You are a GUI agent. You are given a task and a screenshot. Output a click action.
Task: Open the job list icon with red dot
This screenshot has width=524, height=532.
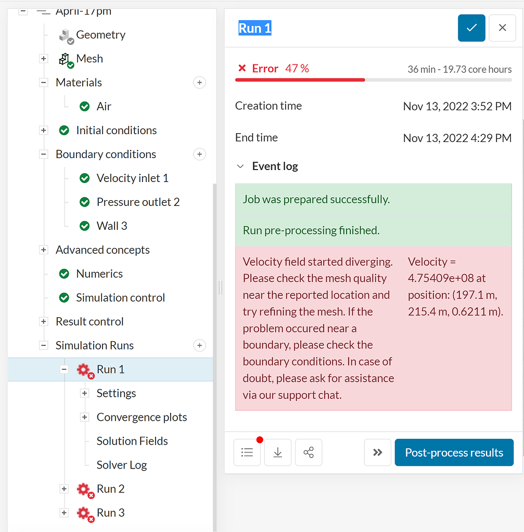pos(247,452)
